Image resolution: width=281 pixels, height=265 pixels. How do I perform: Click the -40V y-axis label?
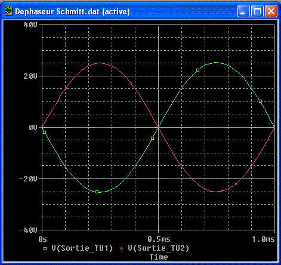tap(28, 230)
